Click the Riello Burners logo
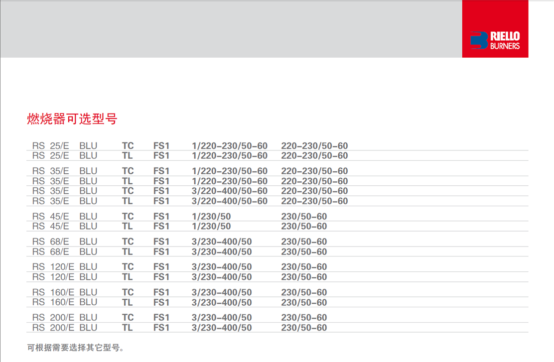The image size is (554, 362). tap(495, 40)
